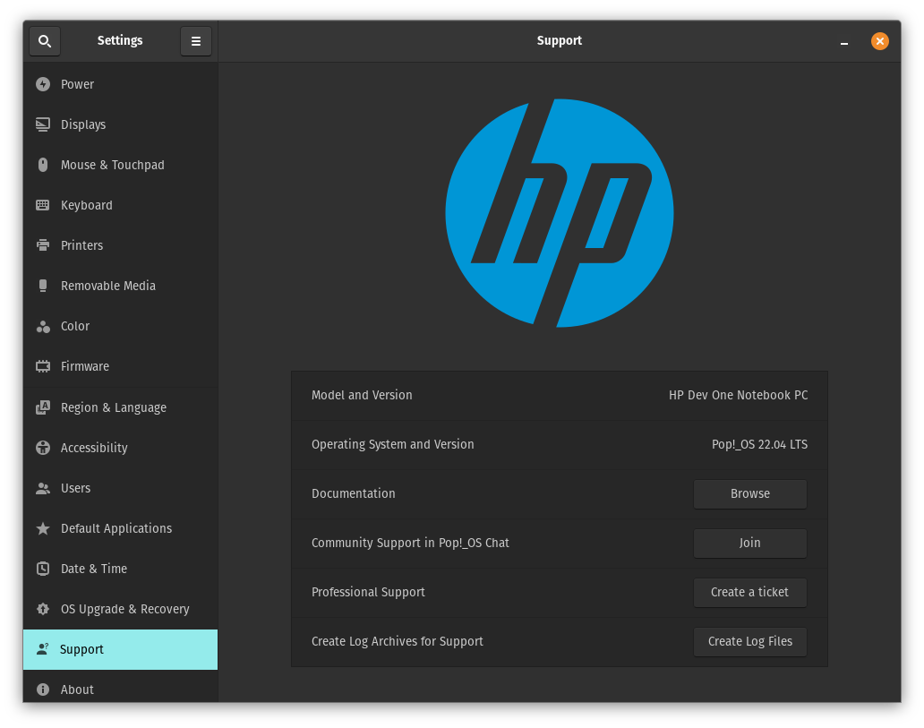Click the About info icon

pos(43,689)
